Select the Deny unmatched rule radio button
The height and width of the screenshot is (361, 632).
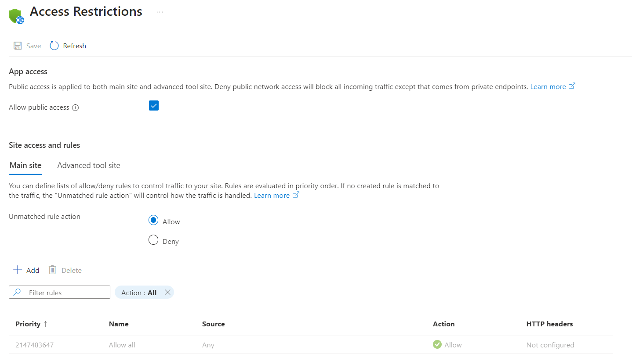point(153,240)
